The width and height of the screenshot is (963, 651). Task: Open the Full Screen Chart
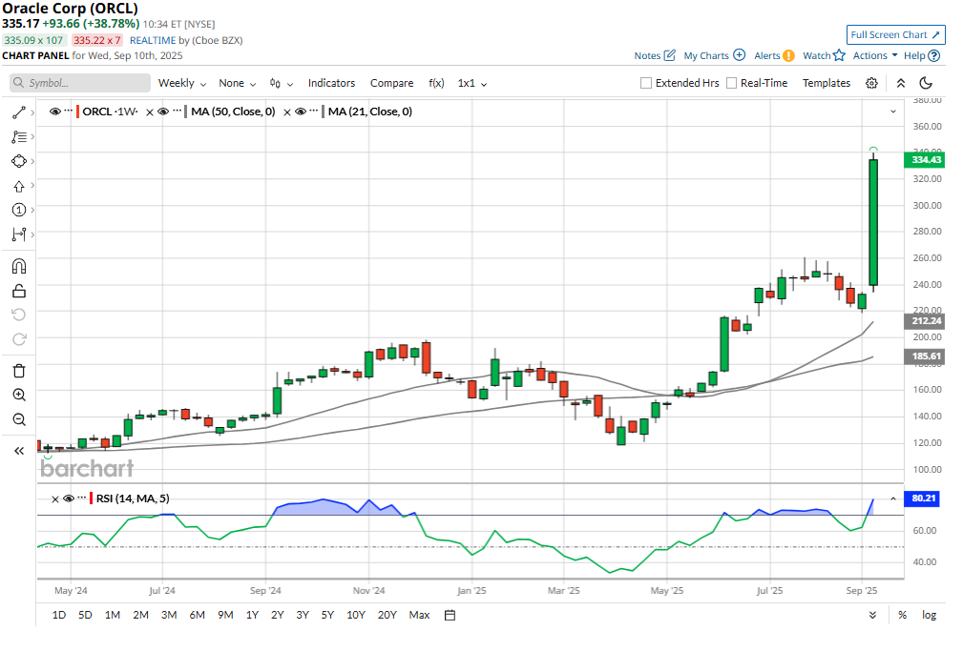(x=895, y=35)
